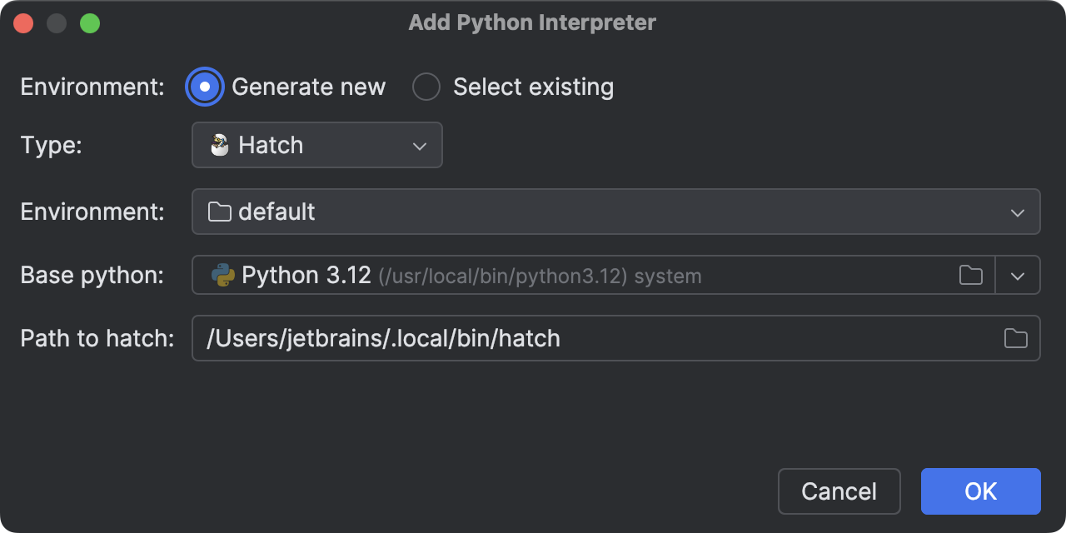
Task: Close the dialog with the red window button
Action: [x=23, y=23]
